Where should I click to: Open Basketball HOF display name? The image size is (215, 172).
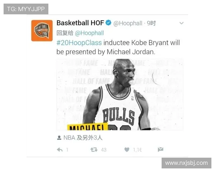pos(80,23)
